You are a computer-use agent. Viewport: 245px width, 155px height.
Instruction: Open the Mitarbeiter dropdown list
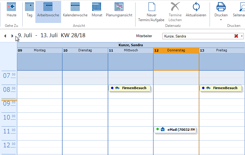coord(242,36)
